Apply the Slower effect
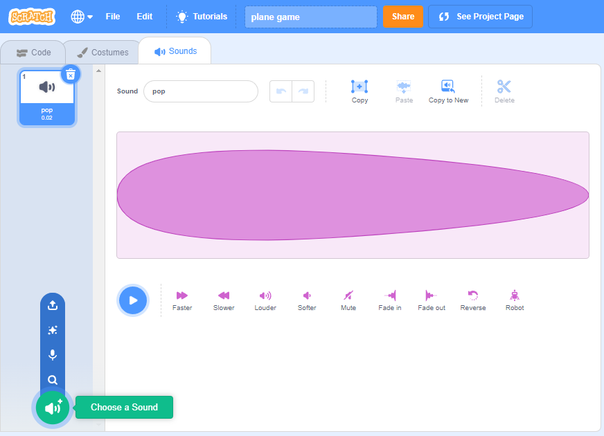 click(x=224, y=300)
